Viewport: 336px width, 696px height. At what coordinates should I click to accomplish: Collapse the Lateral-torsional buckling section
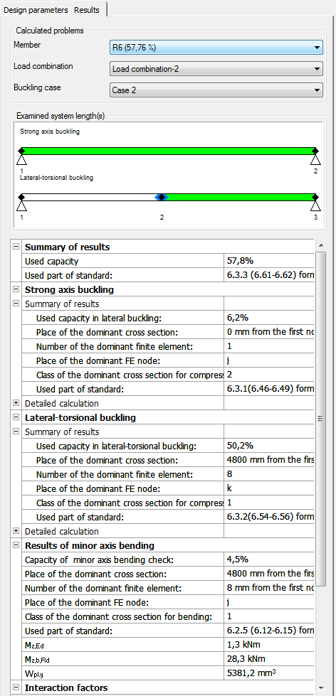[x=16, y=417]
